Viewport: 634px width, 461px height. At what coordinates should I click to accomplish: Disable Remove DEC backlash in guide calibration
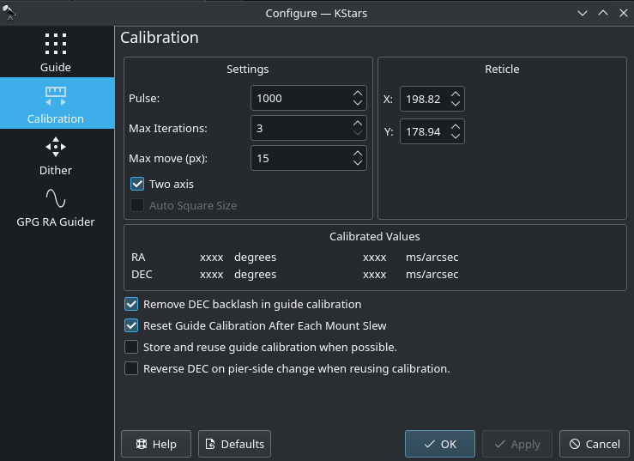131,305
